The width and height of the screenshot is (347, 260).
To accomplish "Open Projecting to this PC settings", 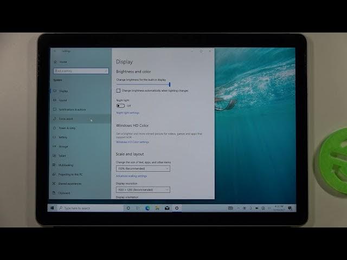I will (x=81, y=174).
